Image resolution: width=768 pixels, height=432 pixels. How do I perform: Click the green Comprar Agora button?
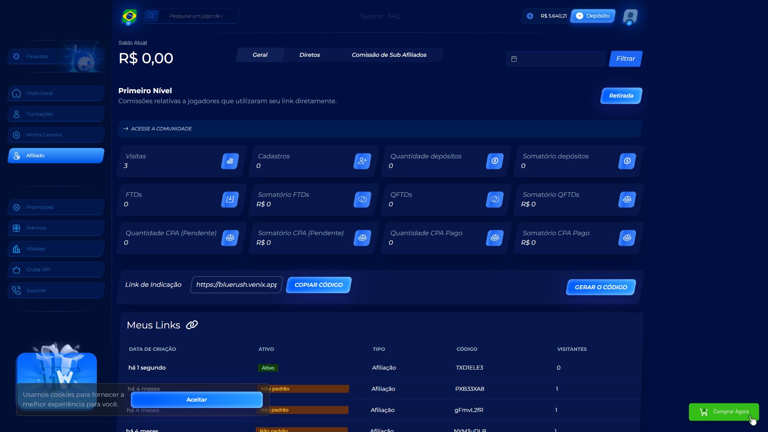coord(724,412)
